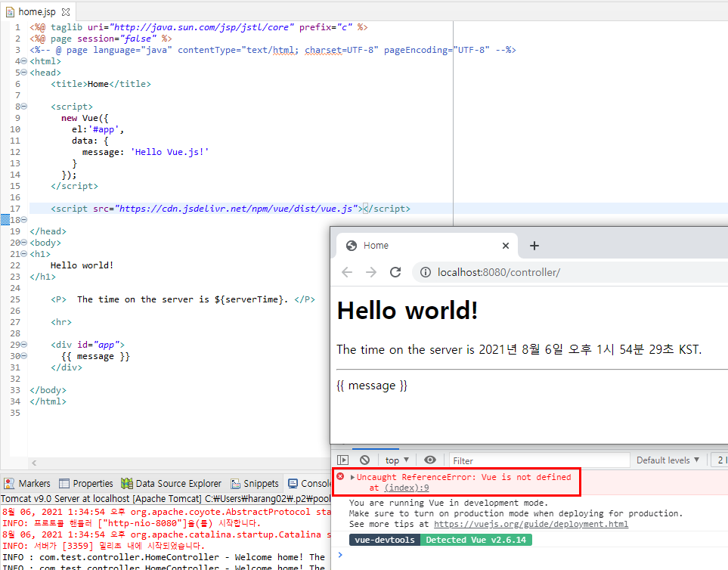The image size is (728, 570).
Task: Select the home.jsp editor tab
Action: click(38, 11)
